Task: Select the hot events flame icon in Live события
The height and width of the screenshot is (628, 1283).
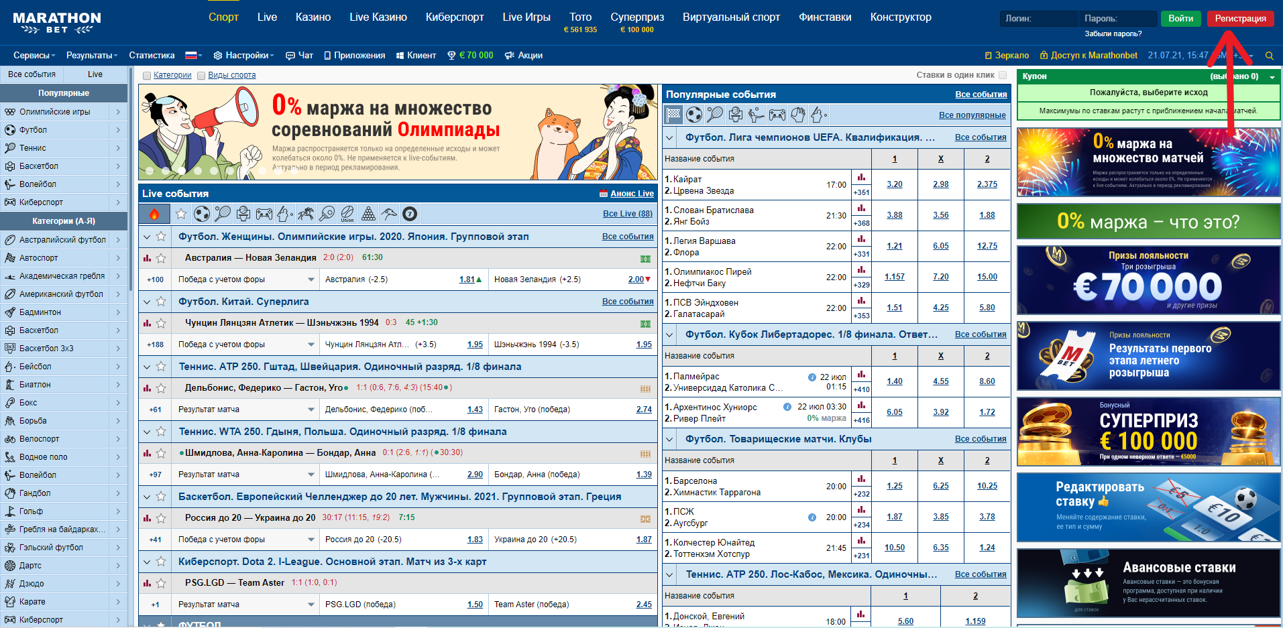Action: [x=154, y=214]
